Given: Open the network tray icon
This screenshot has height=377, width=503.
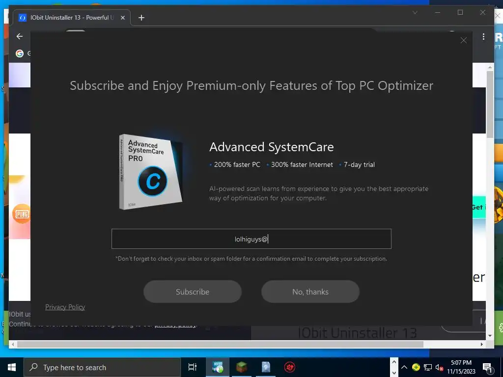Looking at the screenshot, I should coord(428,367).
